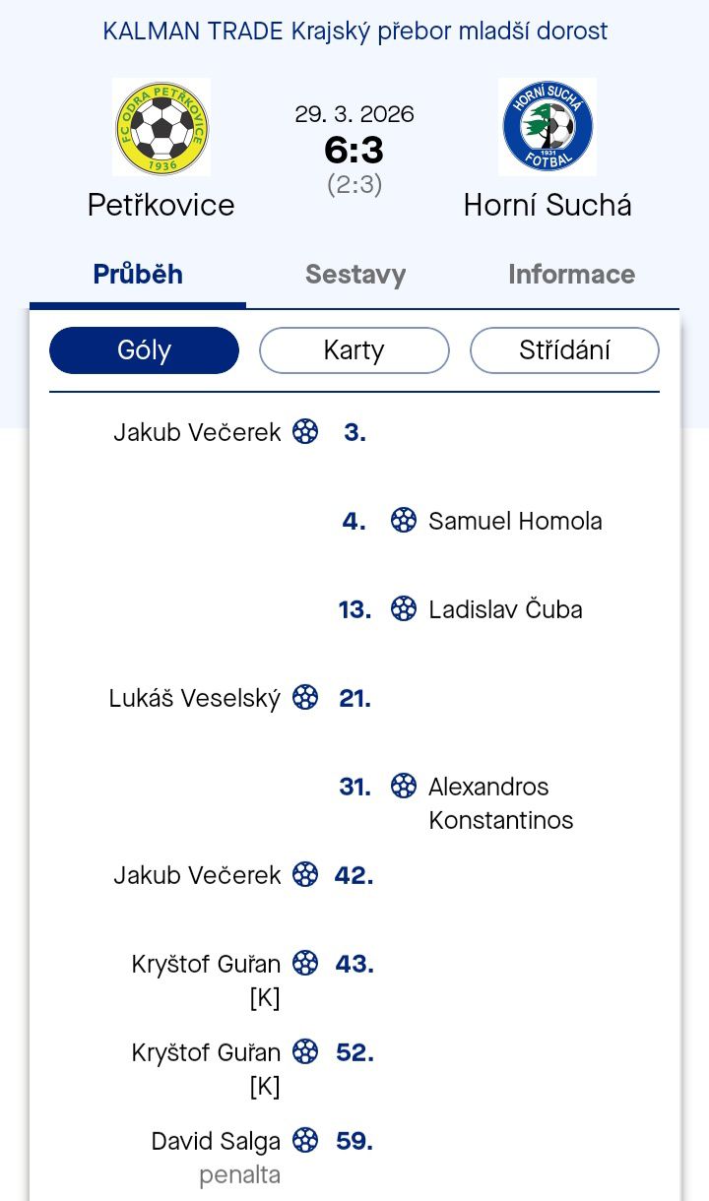This screenshot has width=709, height=1201.
Task: Show Střídání substitutions filter
Action: 564,350
